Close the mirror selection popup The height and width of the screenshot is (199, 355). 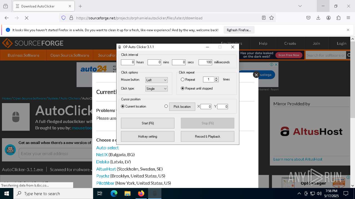(x=256, y=75)
